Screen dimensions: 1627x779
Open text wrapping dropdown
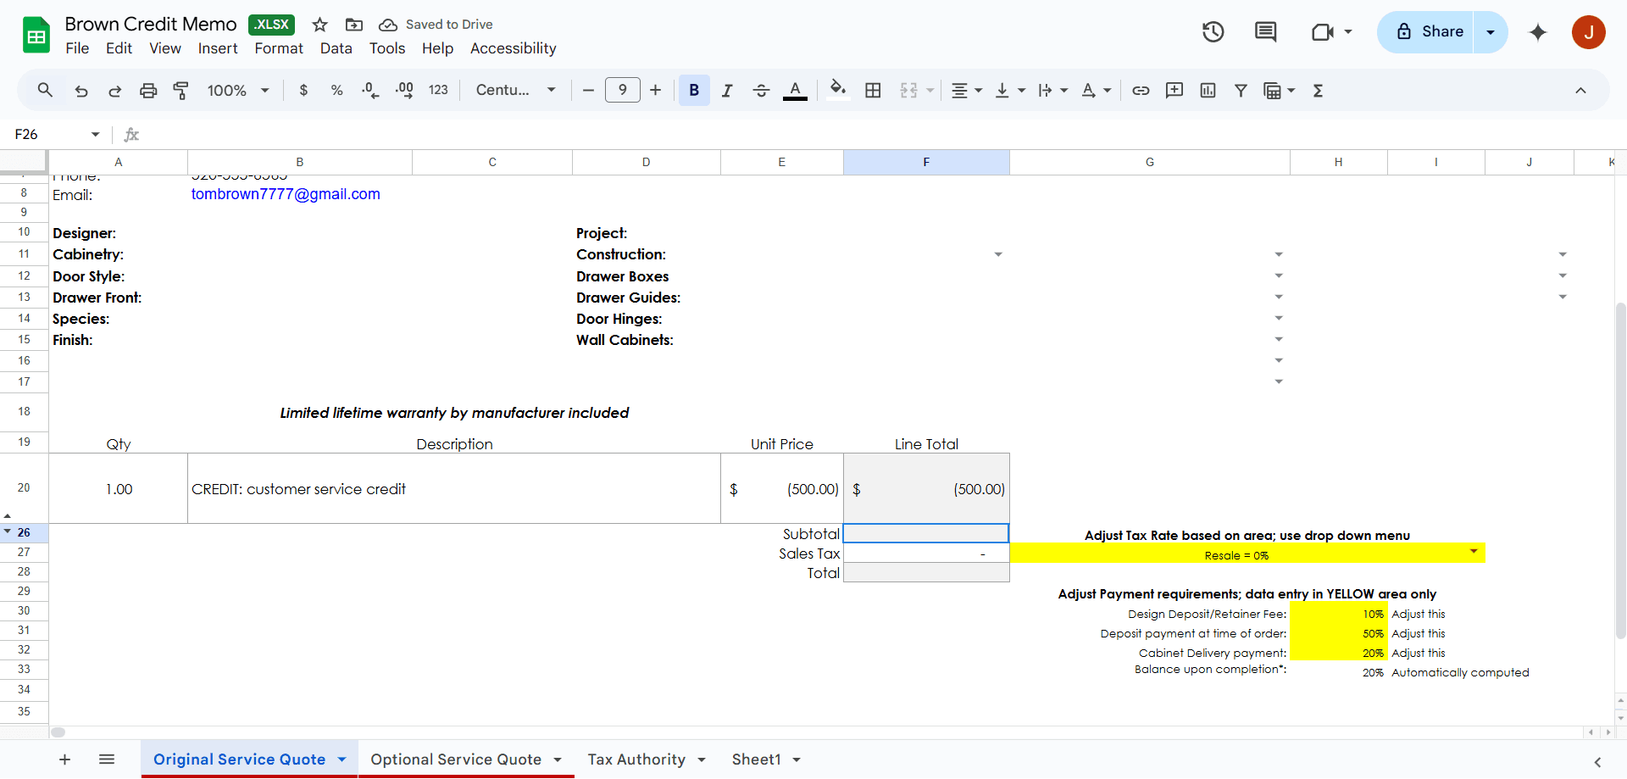pos(1052,90)
